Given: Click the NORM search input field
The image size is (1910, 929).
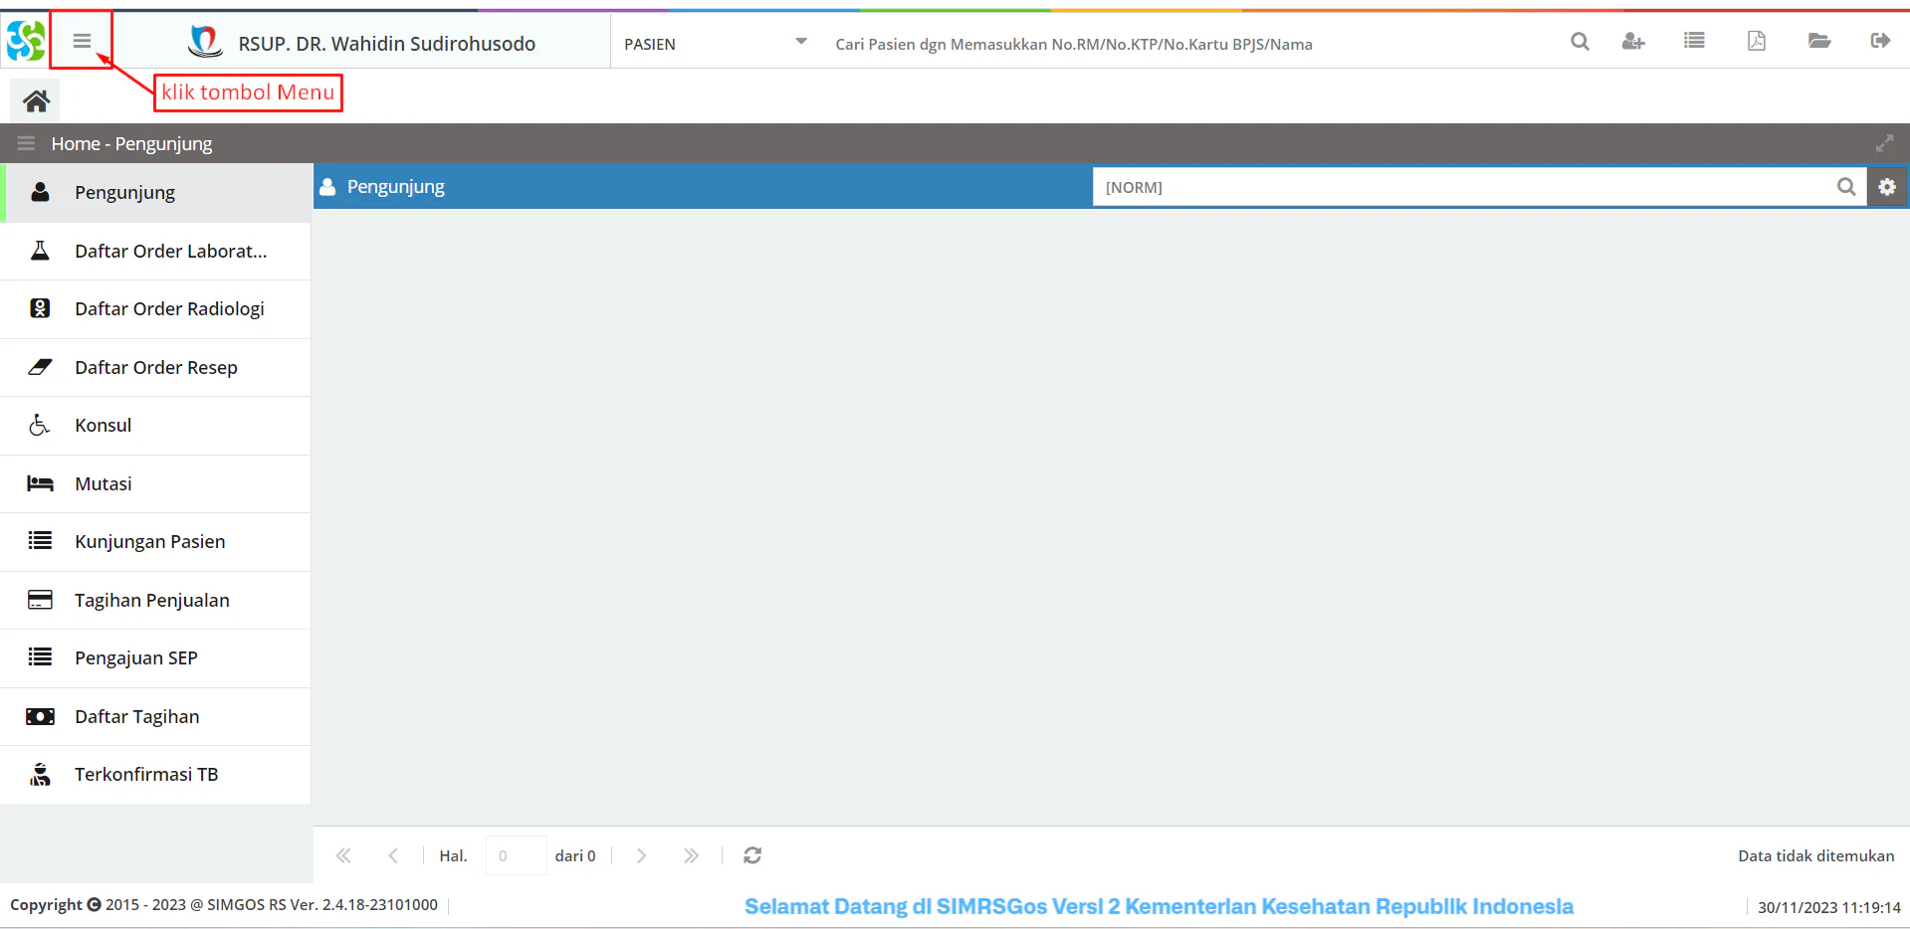Looking at the screenshot, I should point(1463,187).
